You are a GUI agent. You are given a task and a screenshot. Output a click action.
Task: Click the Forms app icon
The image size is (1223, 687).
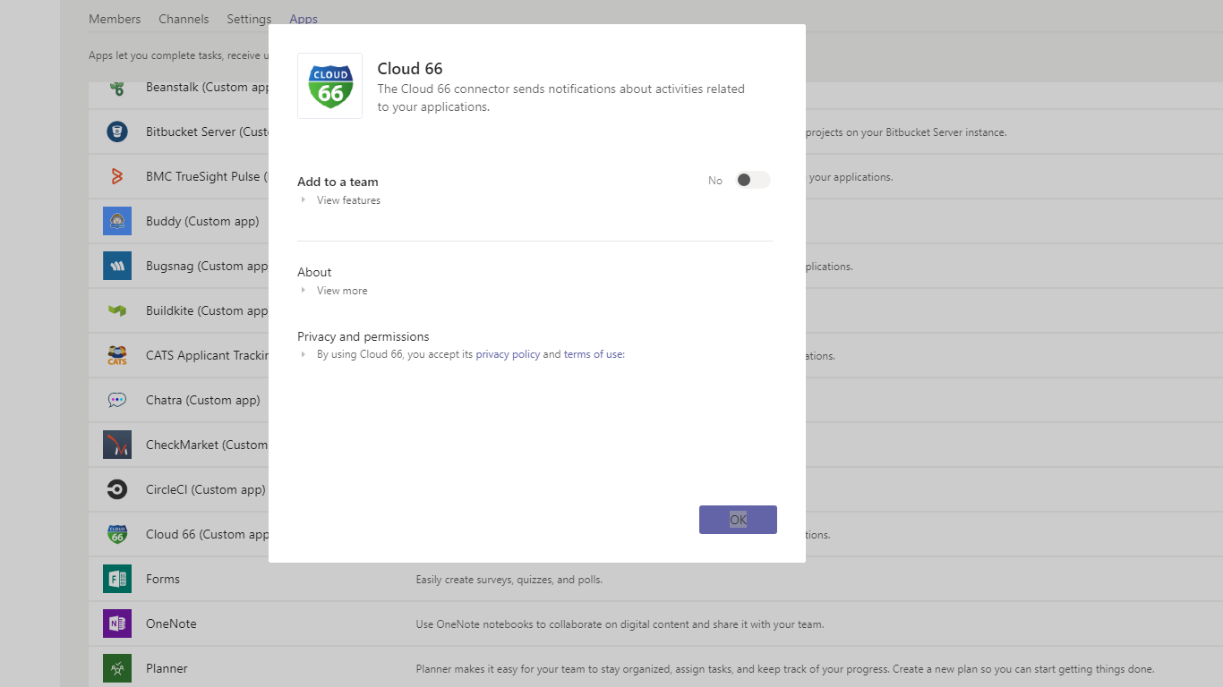tap(117, 579)
